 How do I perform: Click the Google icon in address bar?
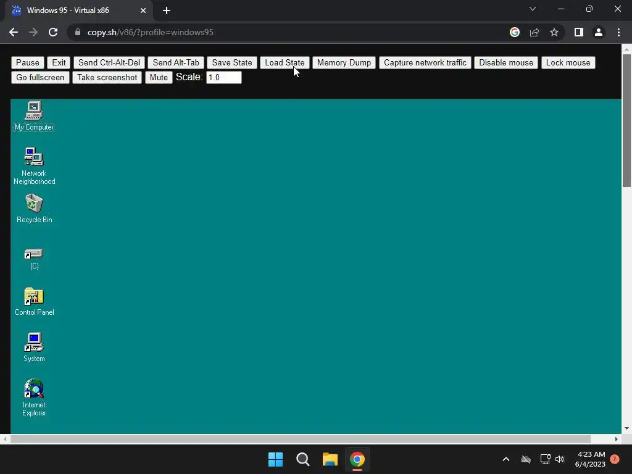pos(515,32)
